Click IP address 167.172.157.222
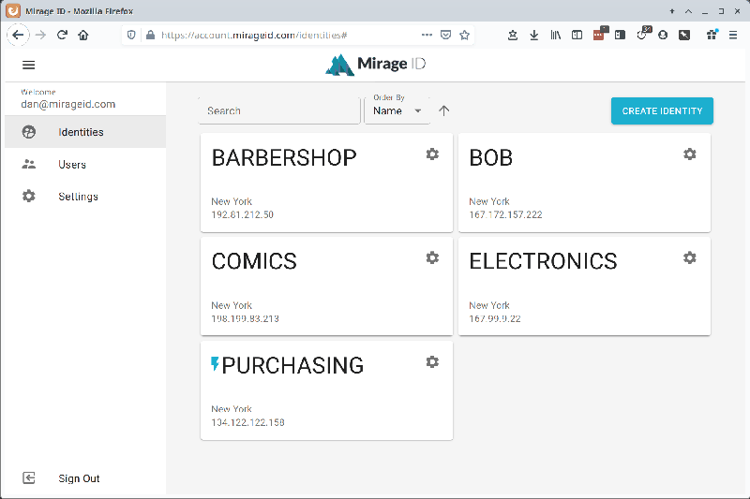Screen dimensions: 750x499 (505, 215)
